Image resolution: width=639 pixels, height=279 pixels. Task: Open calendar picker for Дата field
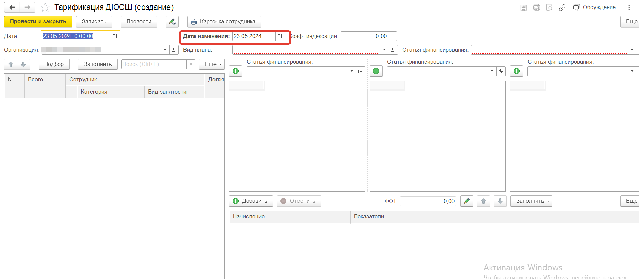click(115, 36)
